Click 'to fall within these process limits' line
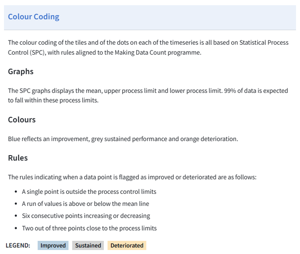Image resolution: width=300 pixels, height=254 pixels. click(53, 100)
